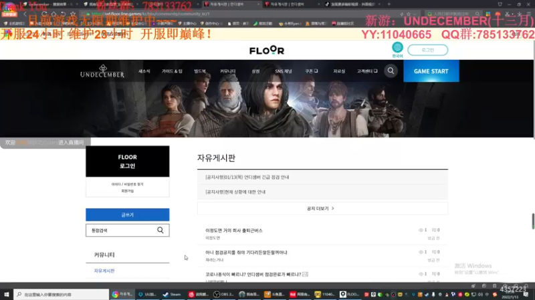Open the UU taskbar app
This screenshot has width=535, height=300.
pos(147,294)
